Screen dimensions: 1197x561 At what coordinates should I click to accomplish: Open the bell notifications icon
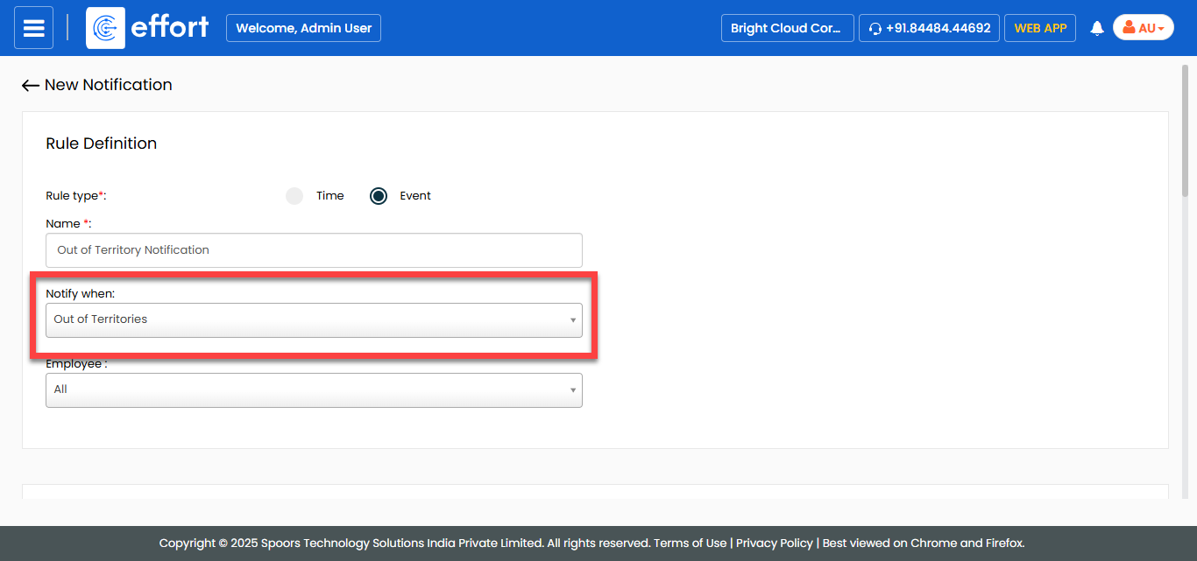coord(1096,29)
